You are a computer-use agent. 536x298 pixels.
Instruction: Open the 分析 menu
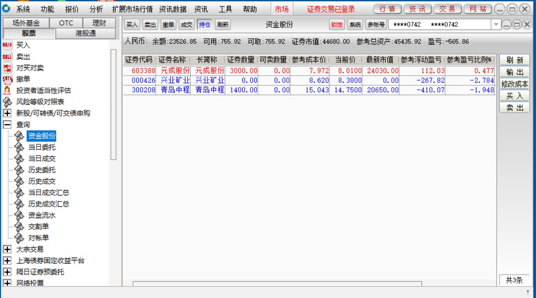click(96, 9)
